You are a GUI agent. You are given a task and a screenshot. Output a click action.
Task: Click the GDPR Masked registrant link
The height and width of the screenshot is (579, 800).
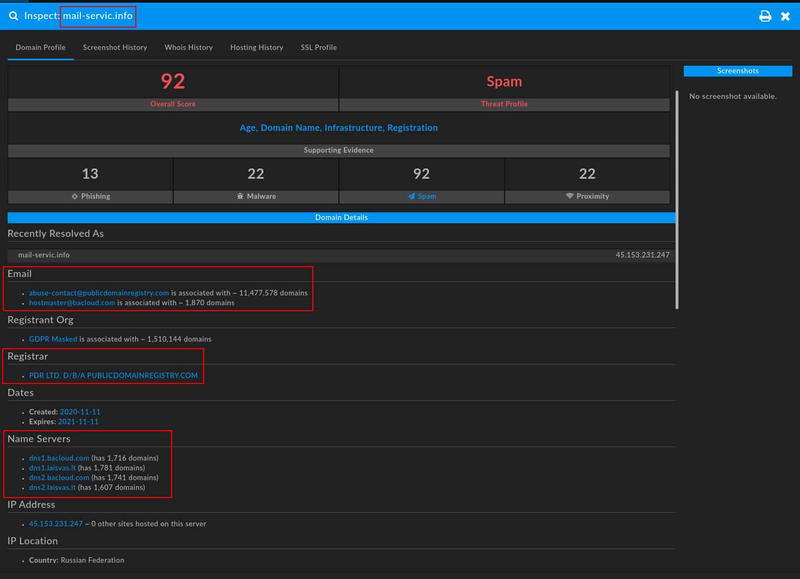(53, 339)
